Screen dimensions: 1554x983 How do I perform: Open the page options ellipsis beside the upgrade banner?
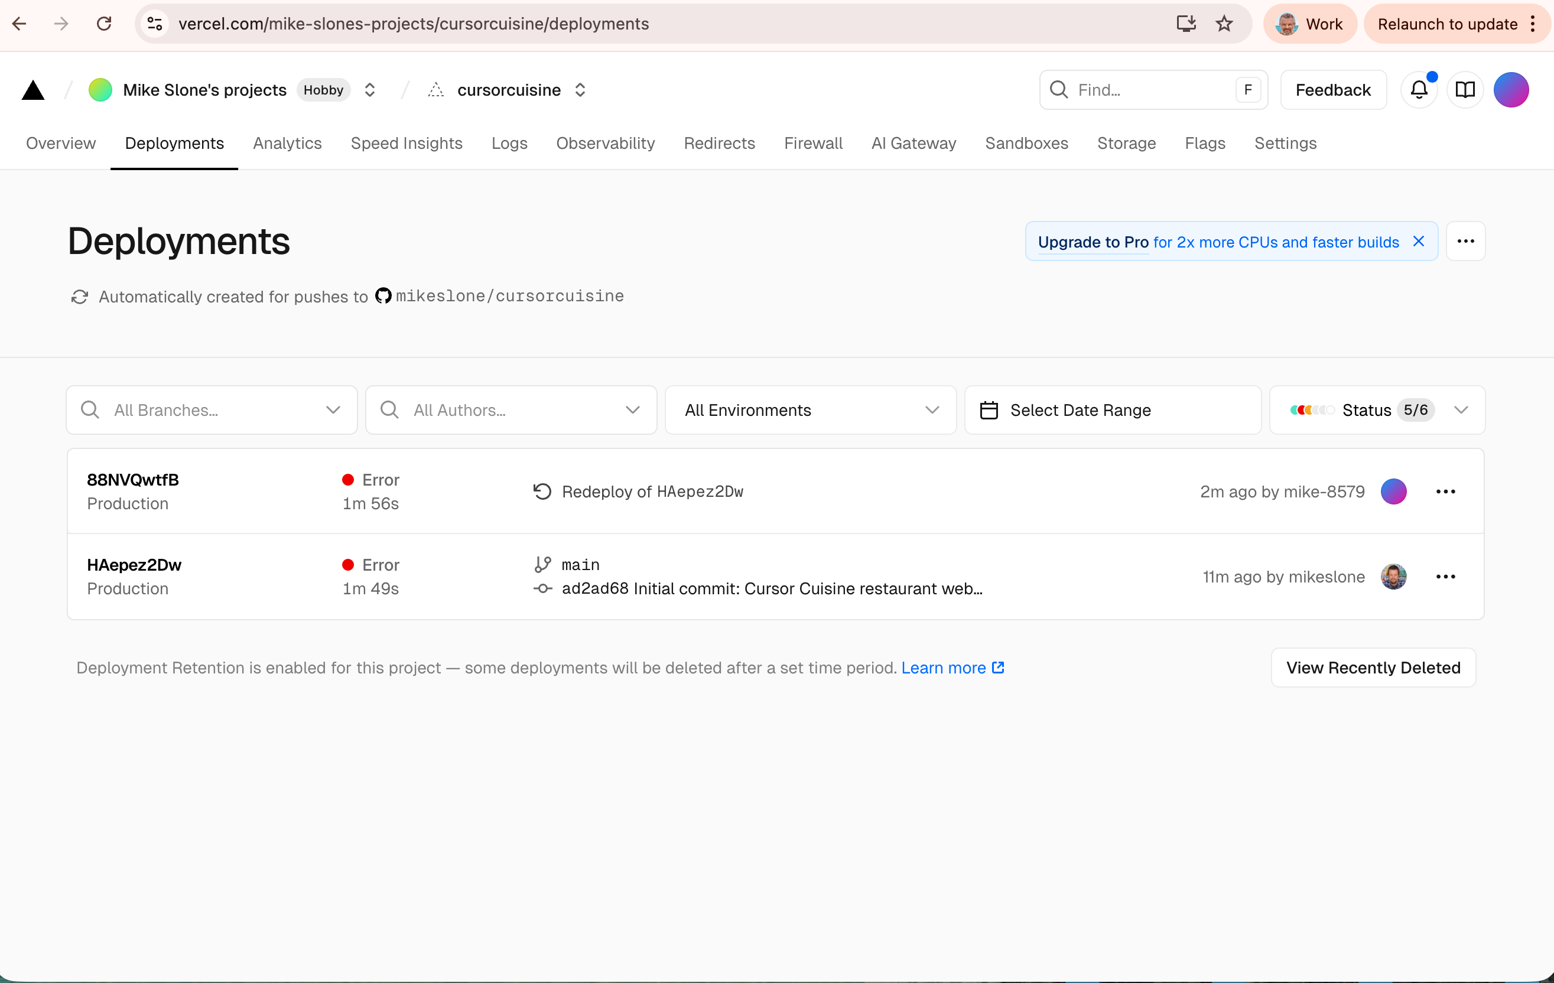pos(1465,241)
